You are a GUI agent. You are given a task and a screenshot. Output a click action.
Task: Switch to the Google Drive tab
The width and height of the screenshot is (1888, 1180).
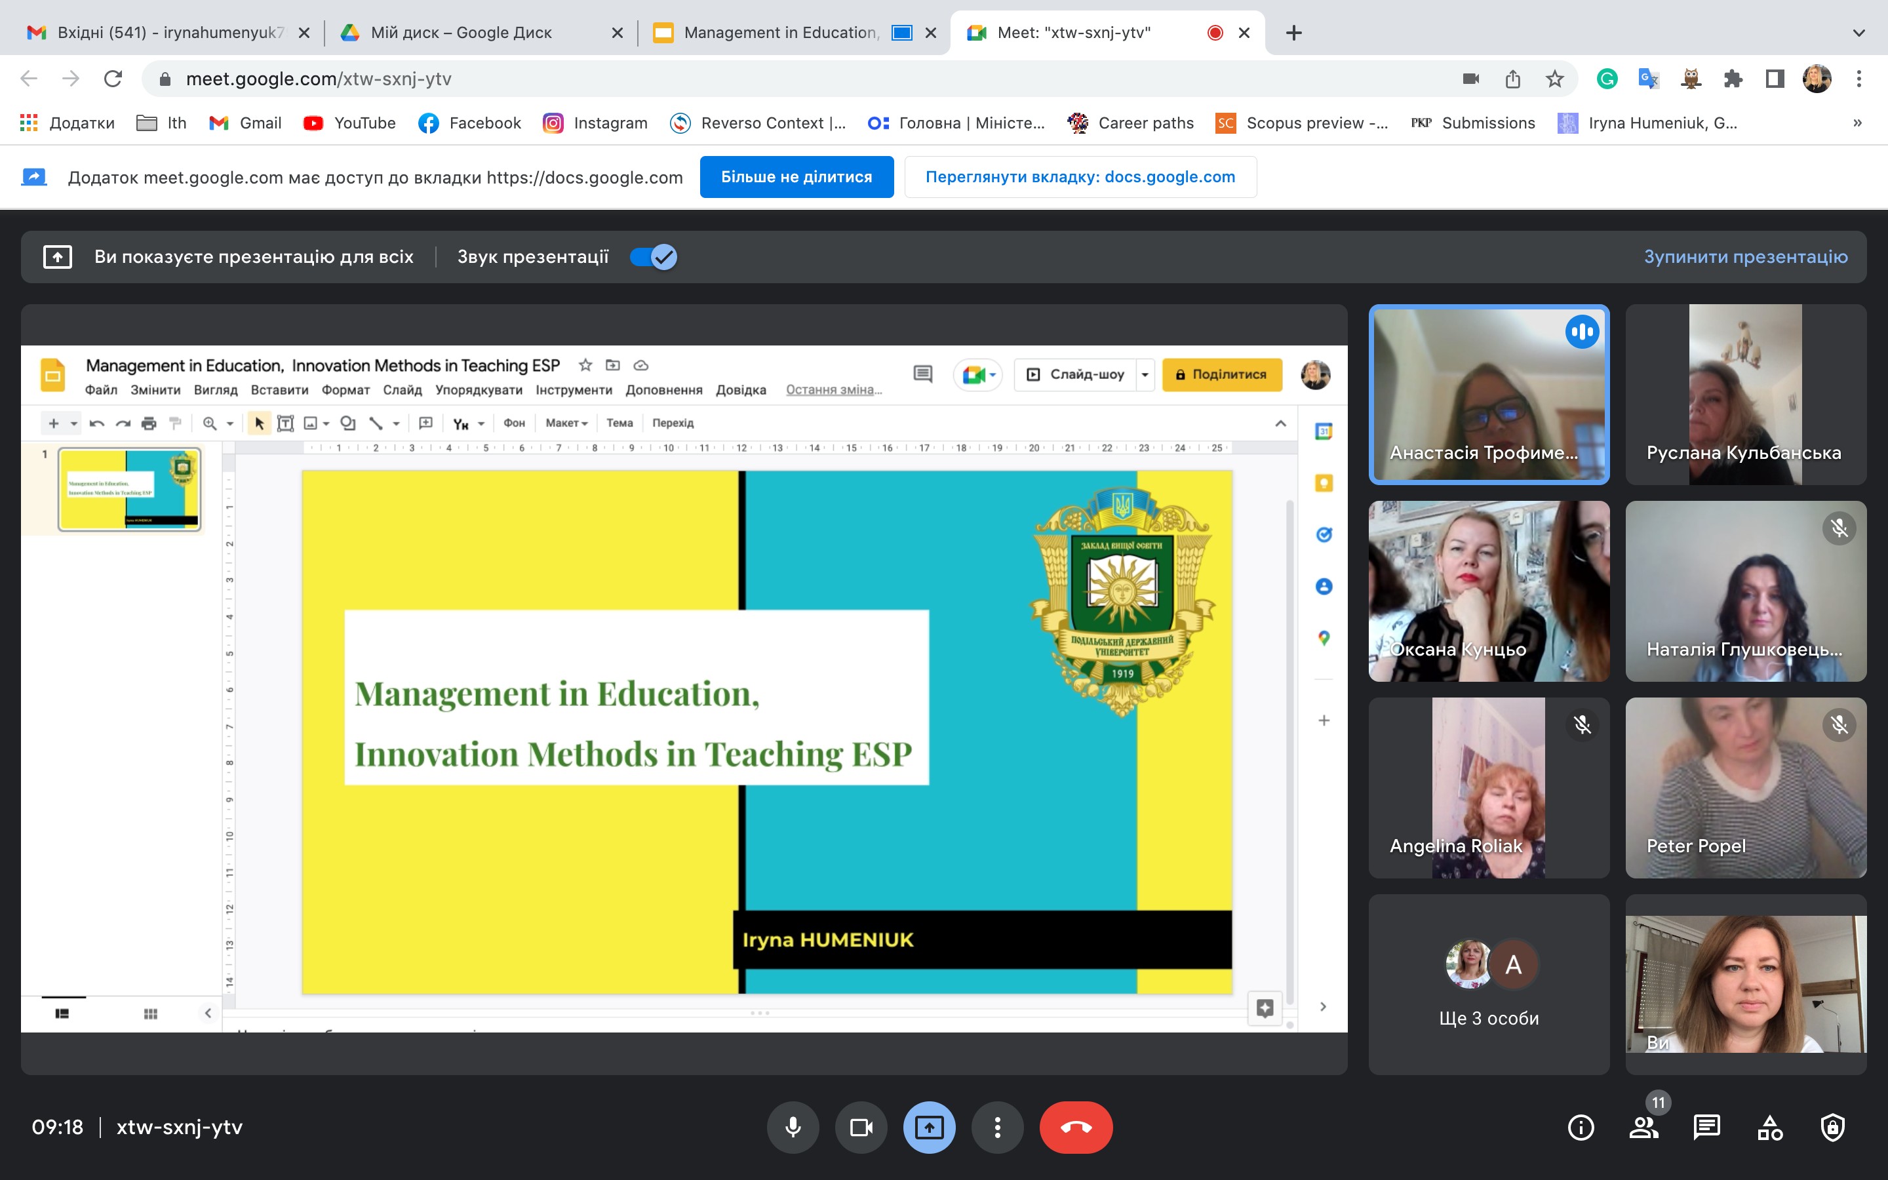click(x=460, y=33)
